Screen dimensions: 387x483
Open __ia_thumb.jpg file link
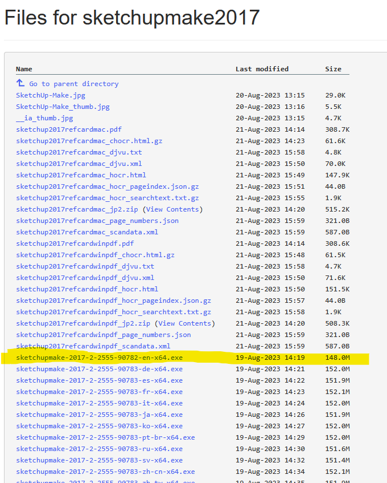pos(44,118)
